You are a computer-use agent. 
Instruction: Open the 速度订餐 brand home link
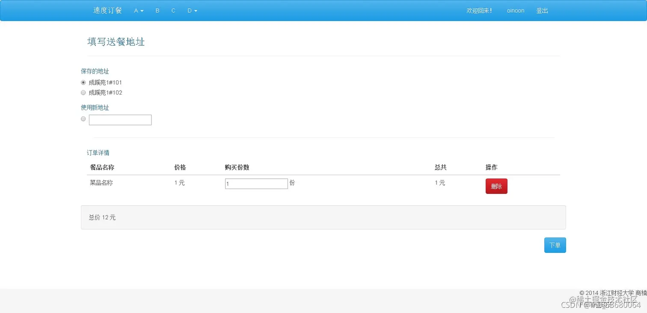coord(107,10)
